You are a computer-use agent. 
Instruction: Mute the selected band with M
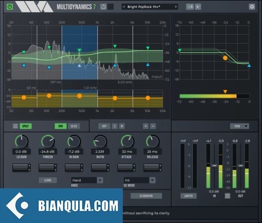(122, 126)
